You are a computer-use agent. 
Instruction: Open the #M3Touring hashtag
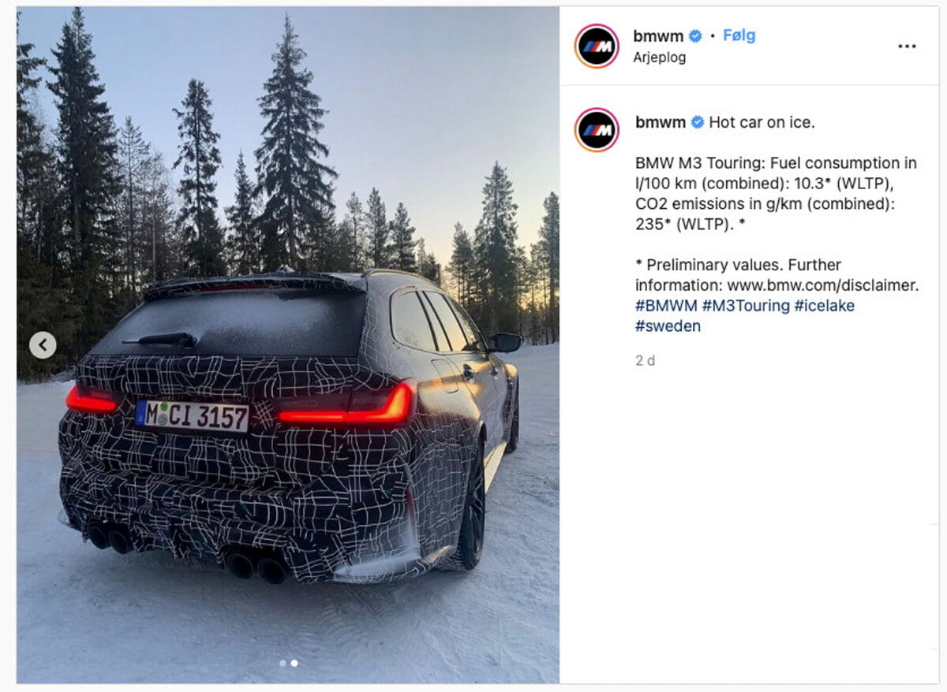click(746, 306)
